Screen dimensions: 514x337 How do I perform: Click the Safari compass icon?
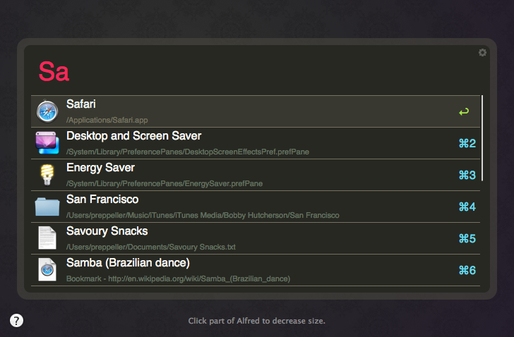(x=47, y=111)
